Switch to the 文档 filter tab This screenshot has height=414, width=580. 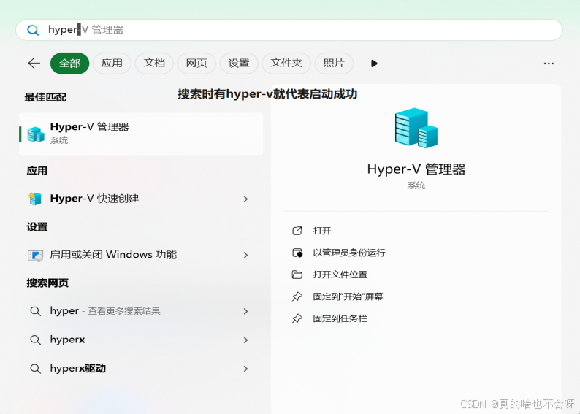click(154, 64)
